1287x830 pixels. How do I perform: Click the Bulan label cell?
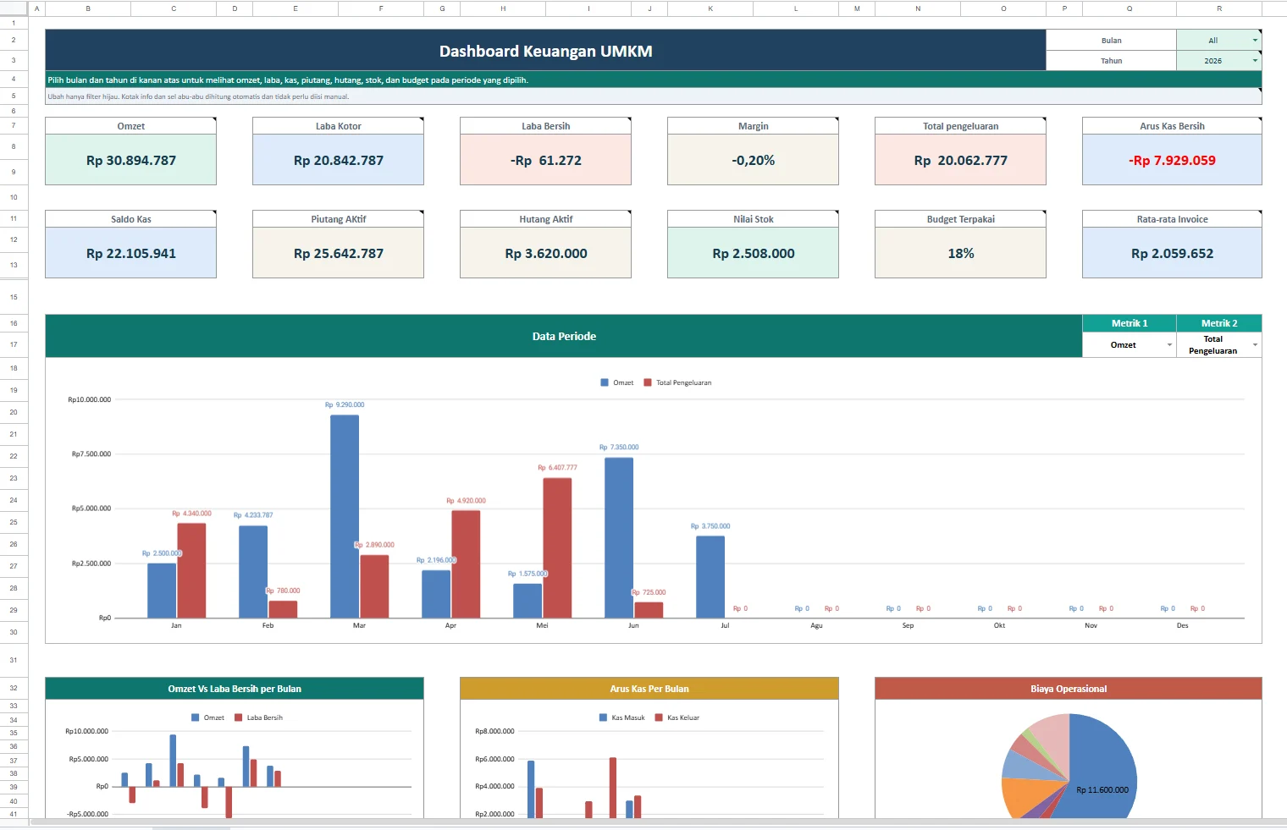[x=1112, y=41]
